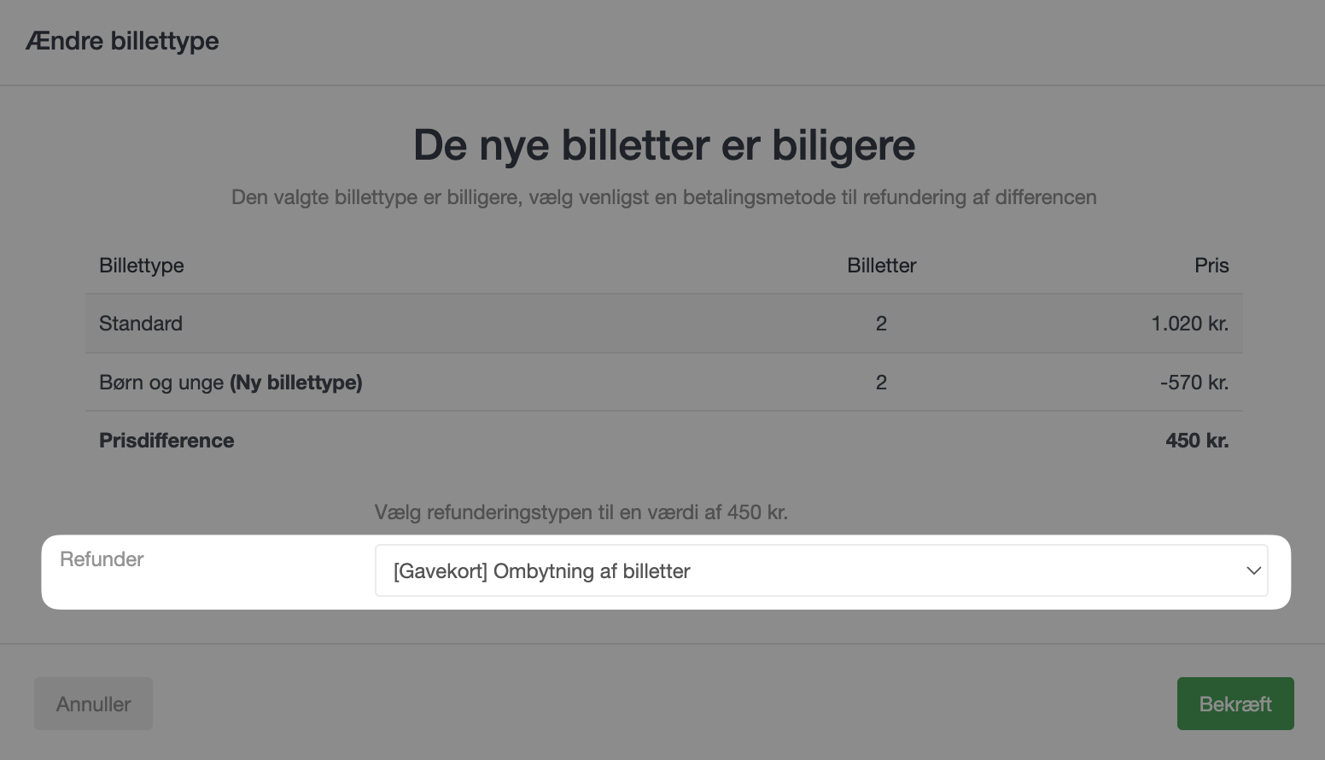Click the ticket count for Børn og unge
This screenshot has width=1325, height=760.
coord(881,383)
